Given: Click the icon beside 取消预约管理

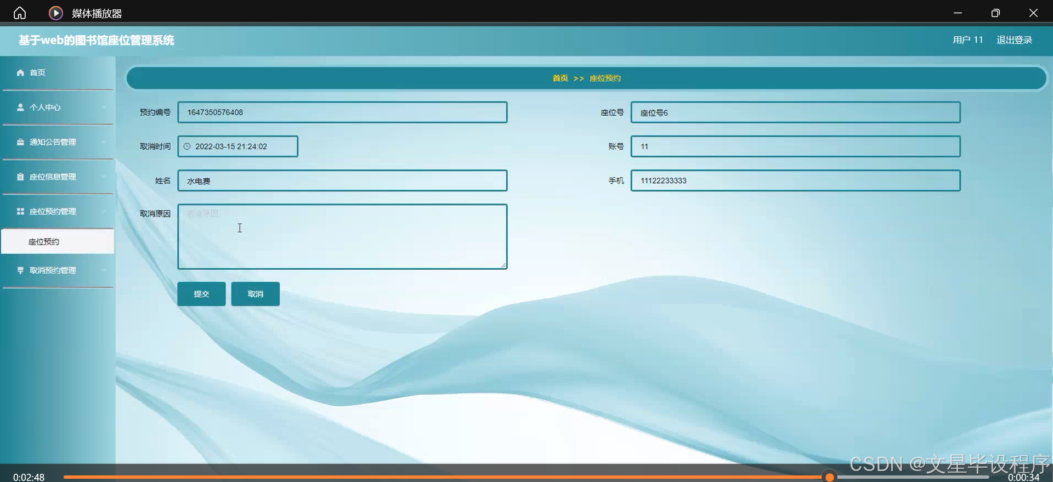Looking at the screenshot, I should pos(20,270).
